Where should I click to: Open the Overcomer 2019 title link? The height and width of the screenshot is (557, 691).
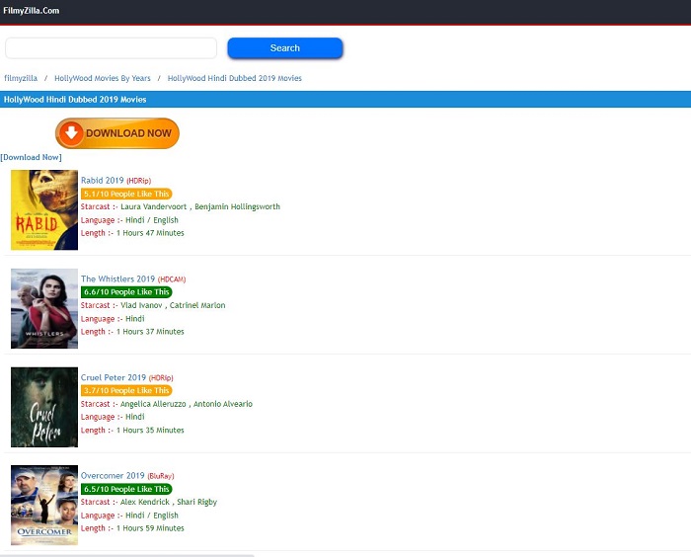point(113,476)
